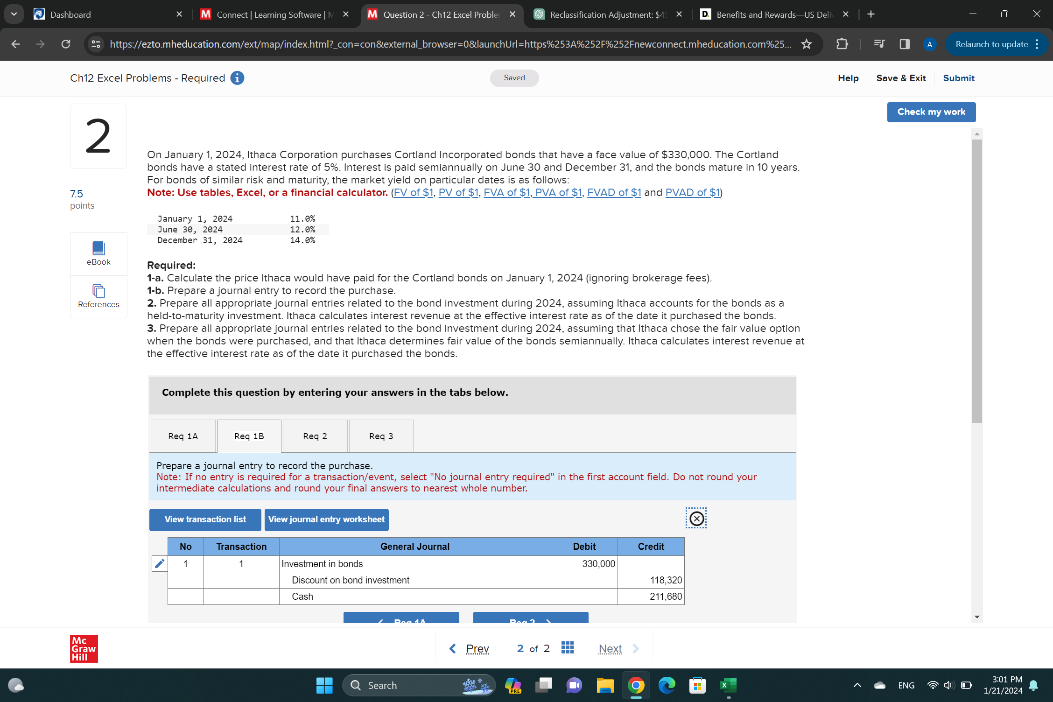Open the browser tab search chevron
Viewport: 1053px width, 702px height.
coord(14,14)
